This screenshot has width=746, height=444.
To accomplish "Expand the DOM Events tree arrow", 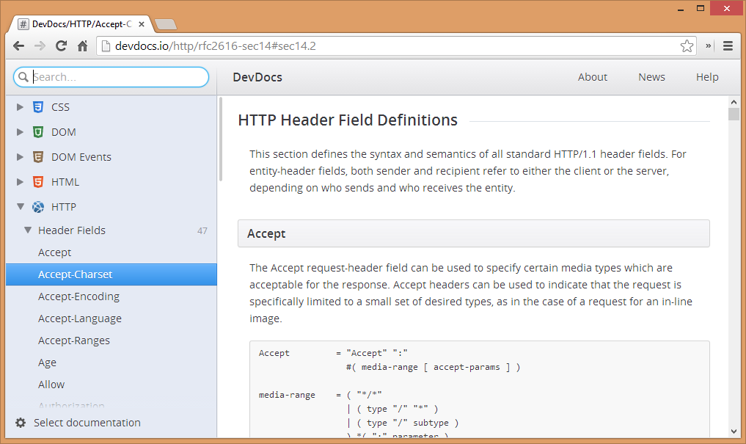I will (x=21, y=157).
